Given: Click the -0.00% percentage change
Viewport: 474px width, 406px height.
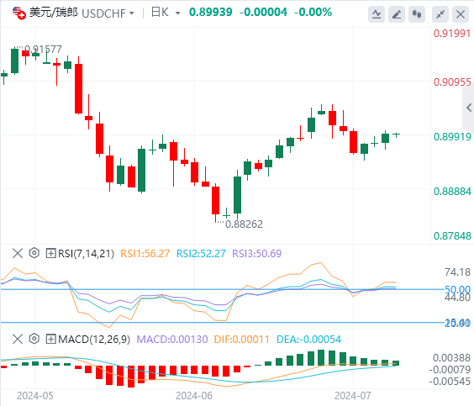Looking at the screenshot, I should (x=313, y=13).
